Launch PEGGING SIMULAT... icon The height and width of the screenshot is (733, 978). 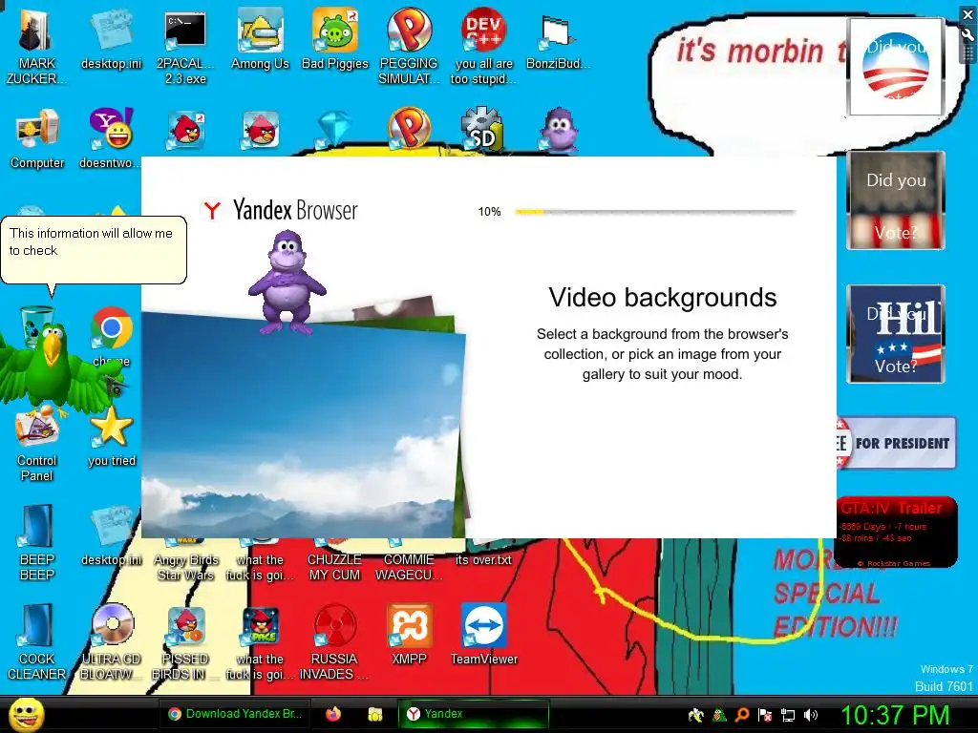pos(409,47)
